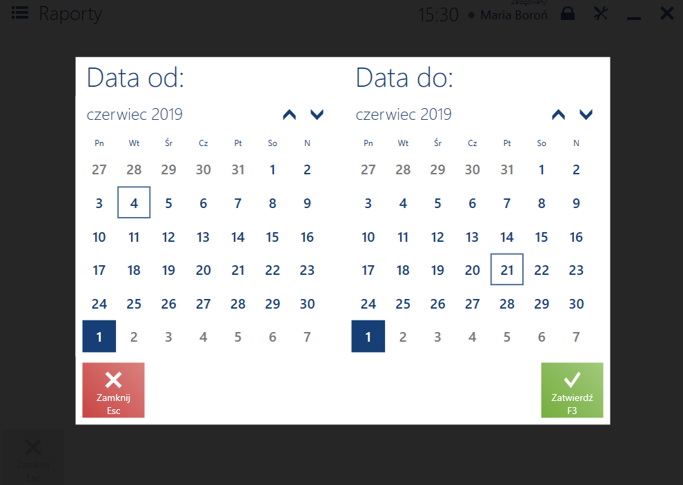Select June 21 in Data do calendar
This screenshot has height=485, width=683.
pyautogui.click(x=507, y=269)
